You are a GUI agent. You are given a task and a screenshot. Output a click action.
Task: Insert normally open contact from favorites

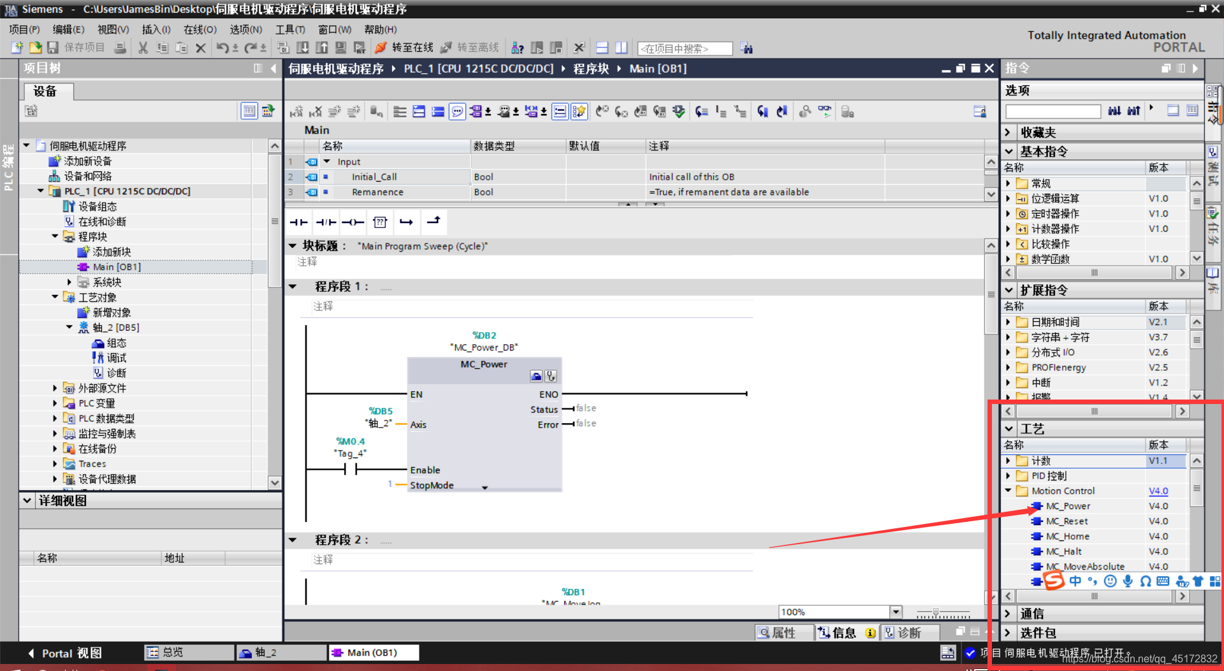(299, 222)
